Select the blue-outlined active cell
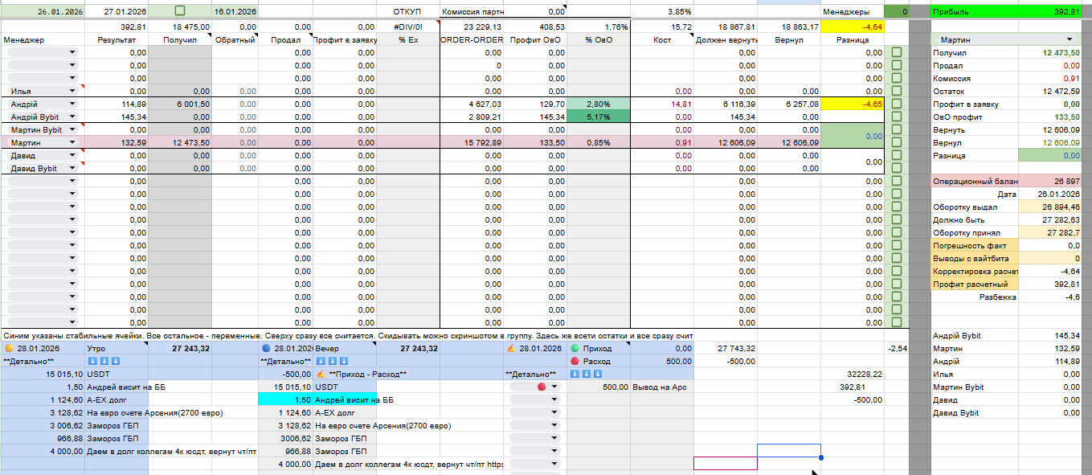The width and height of the screenshot is (1092, 475). (789, 450)
